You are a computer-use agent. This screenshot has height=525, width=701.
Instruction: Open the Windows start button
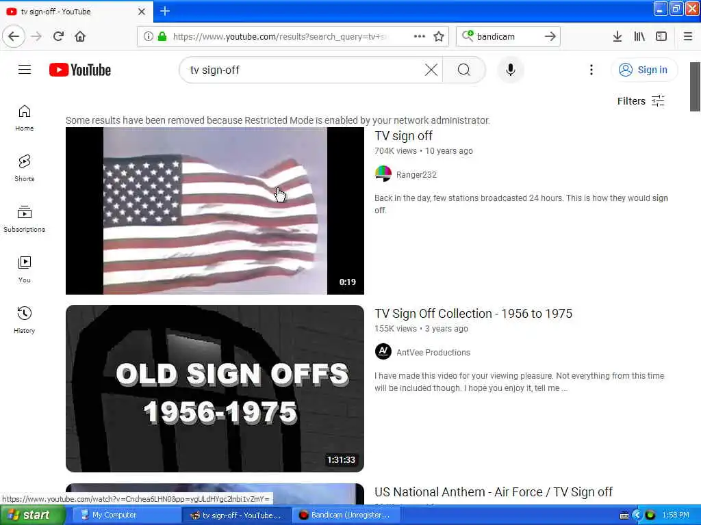click(31, 515)
